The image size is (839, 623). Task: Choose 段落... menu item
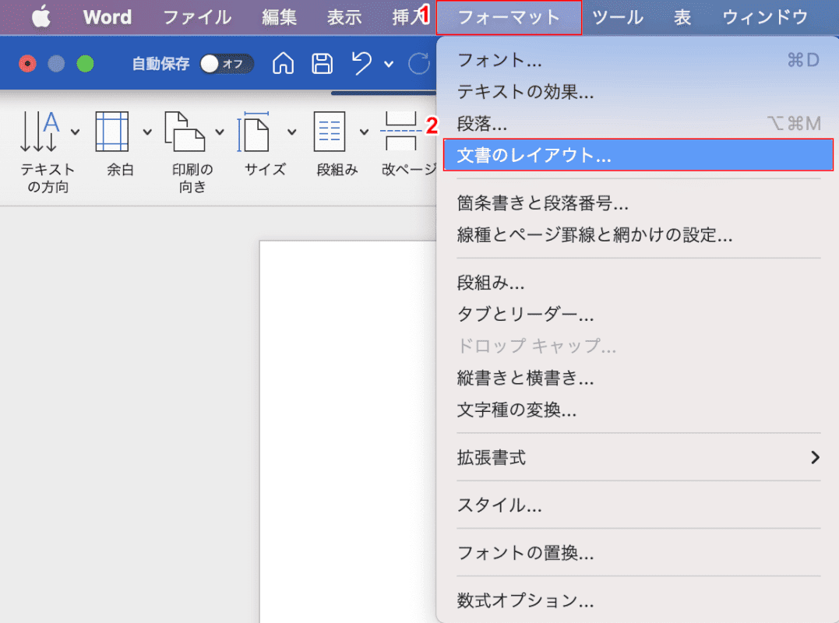(x=638, y=124)
